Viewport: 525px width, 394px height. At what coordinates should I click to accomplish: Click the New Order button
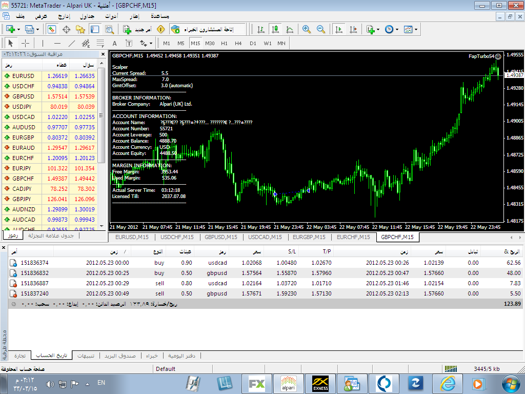tap(137, 29)
